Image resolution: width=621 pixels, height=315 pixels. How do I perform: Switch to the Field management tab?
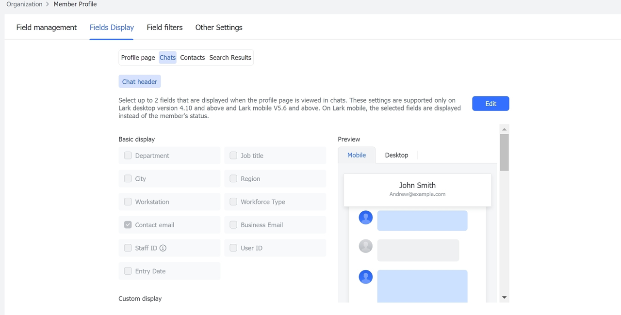point(47,28)
